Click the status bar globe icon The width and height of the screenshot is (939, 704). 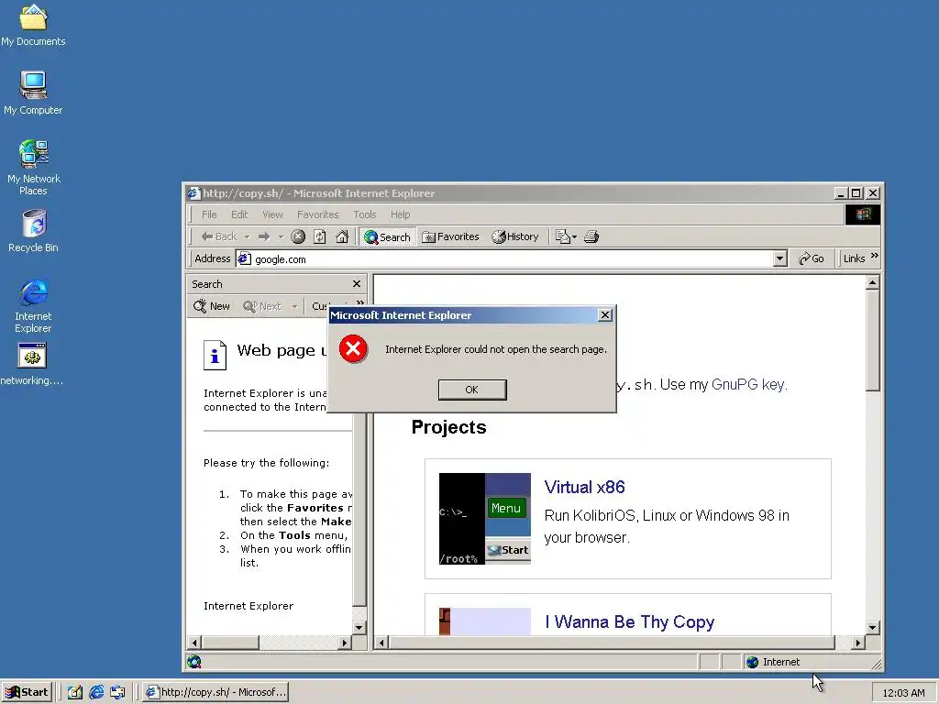[x=194, y=662]
